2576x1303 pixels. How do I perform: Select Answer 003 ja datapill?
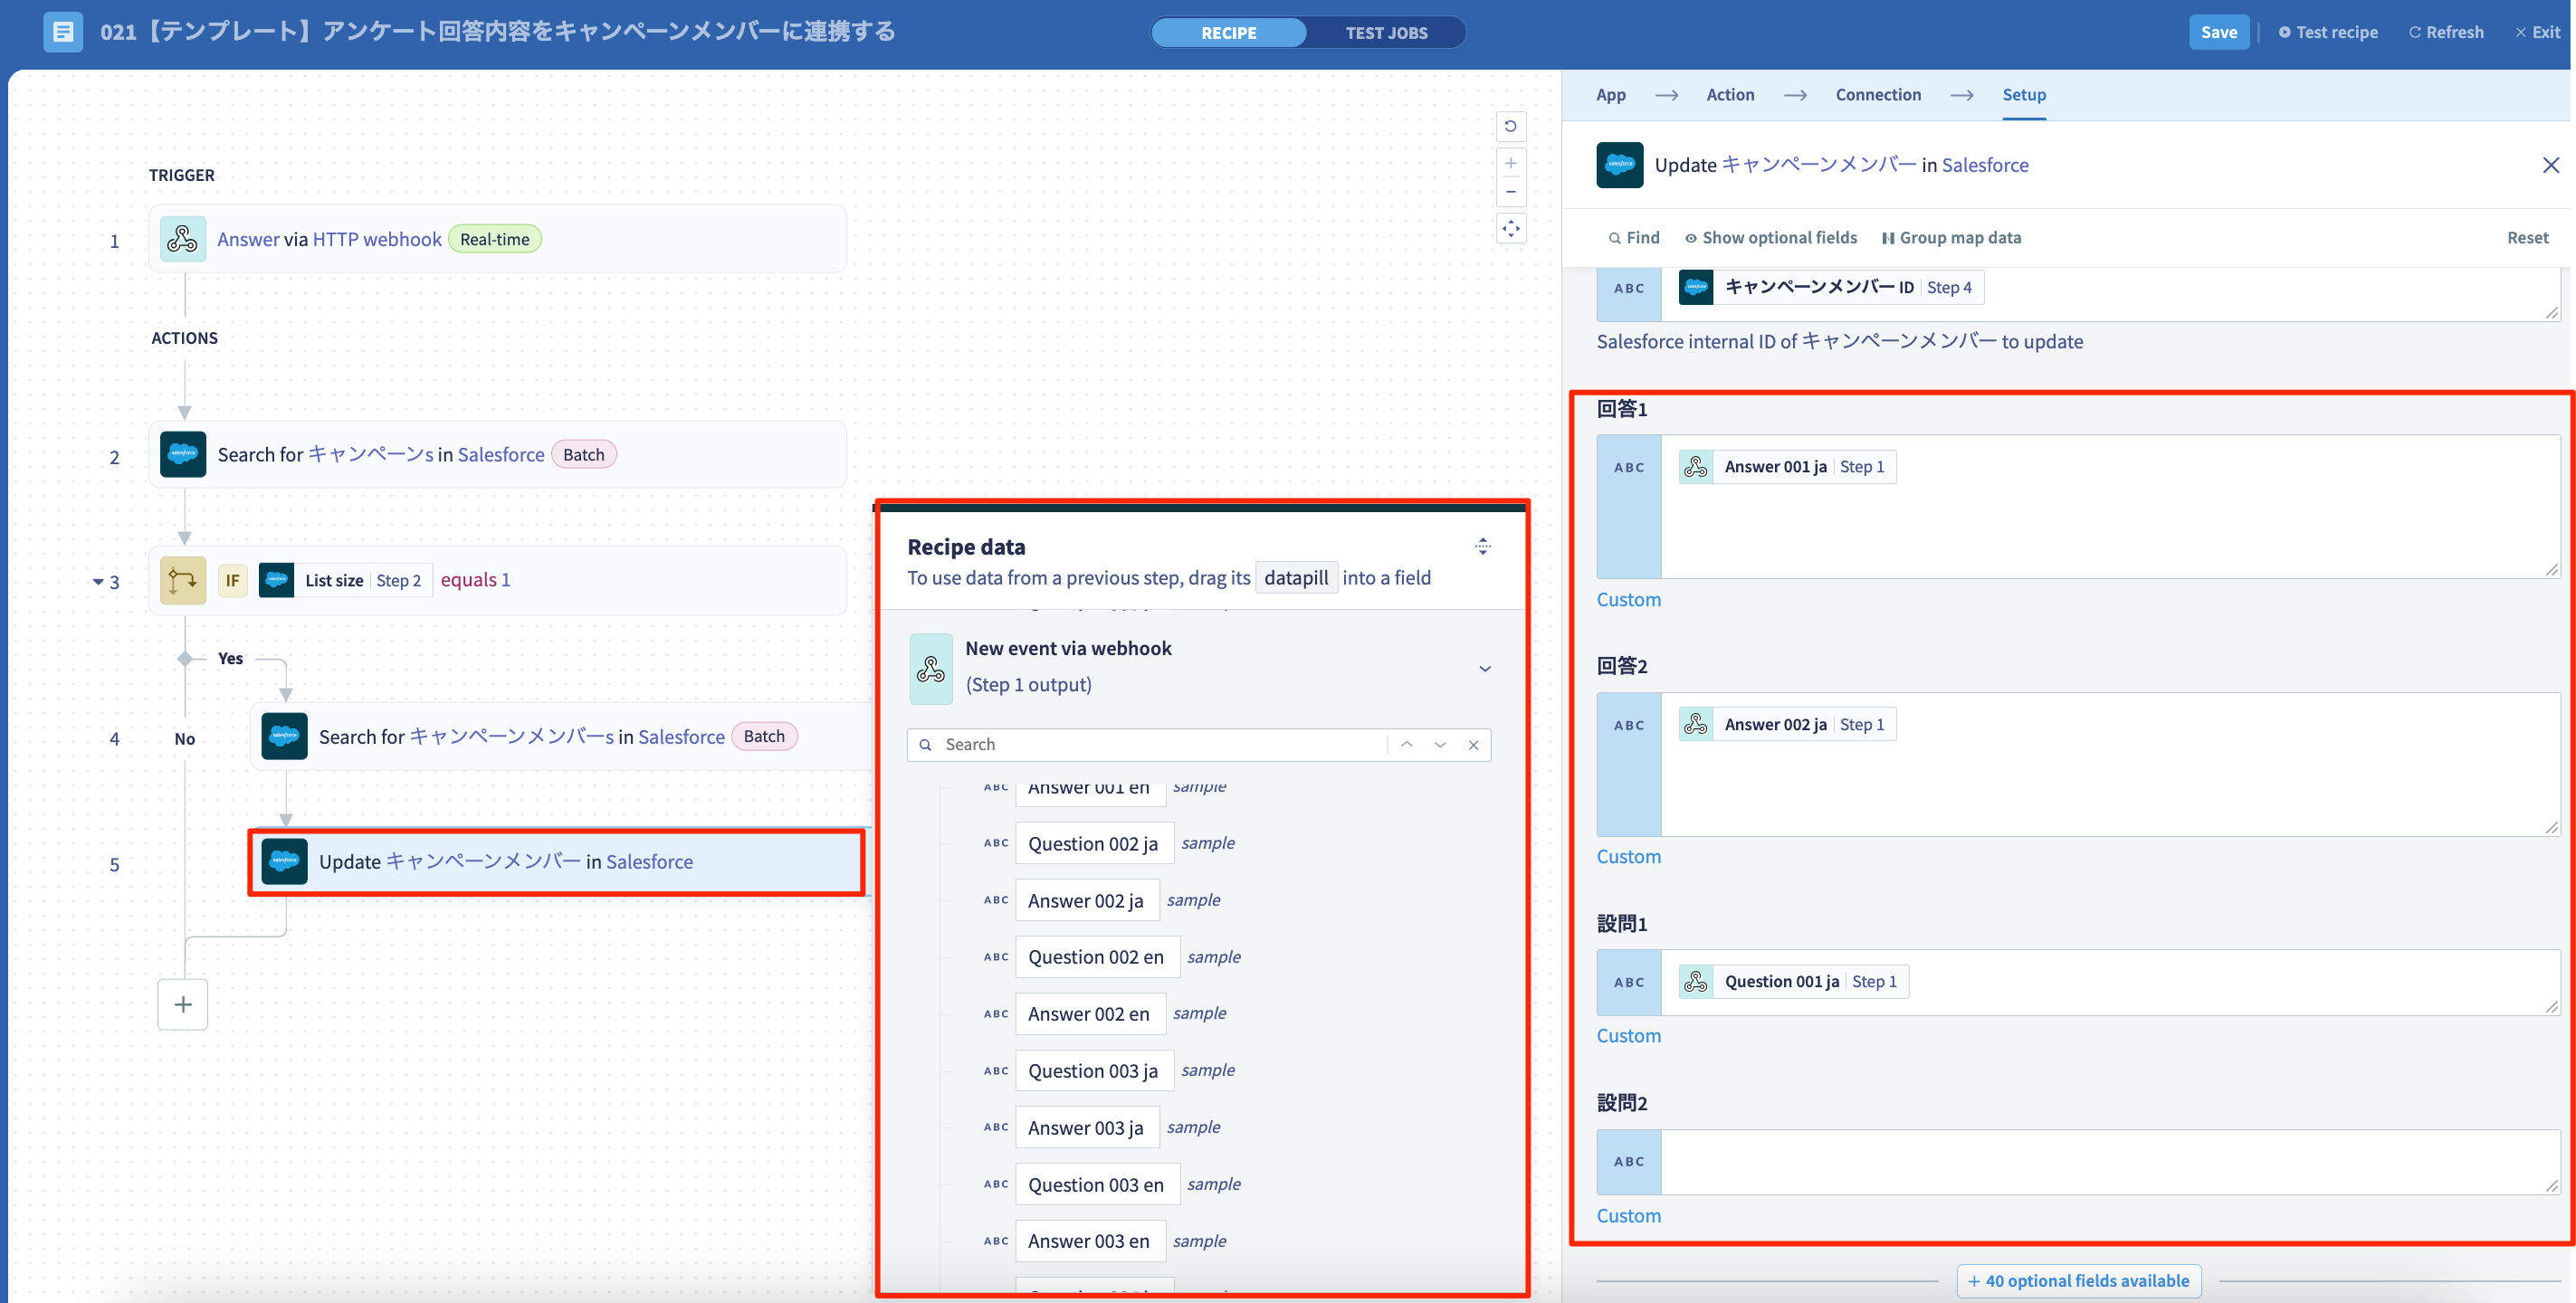tap(1086, 1127)
